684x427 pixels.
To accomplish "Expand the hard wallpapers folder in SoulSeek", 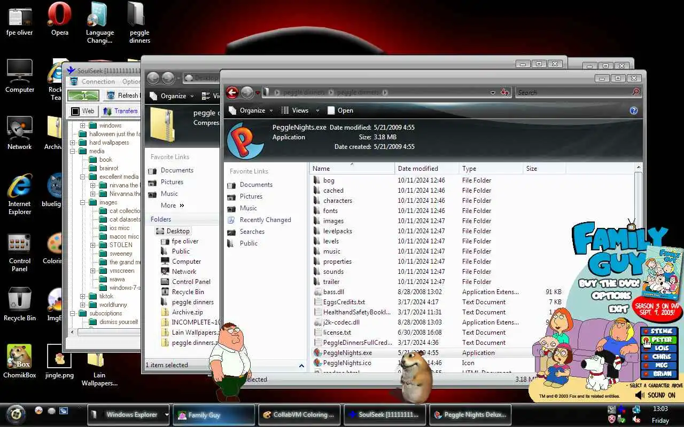I will coord(73,143).
